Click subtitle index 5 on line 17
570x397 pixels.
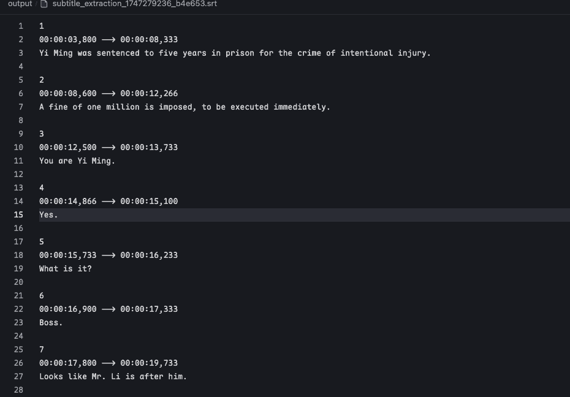point(42,242)
